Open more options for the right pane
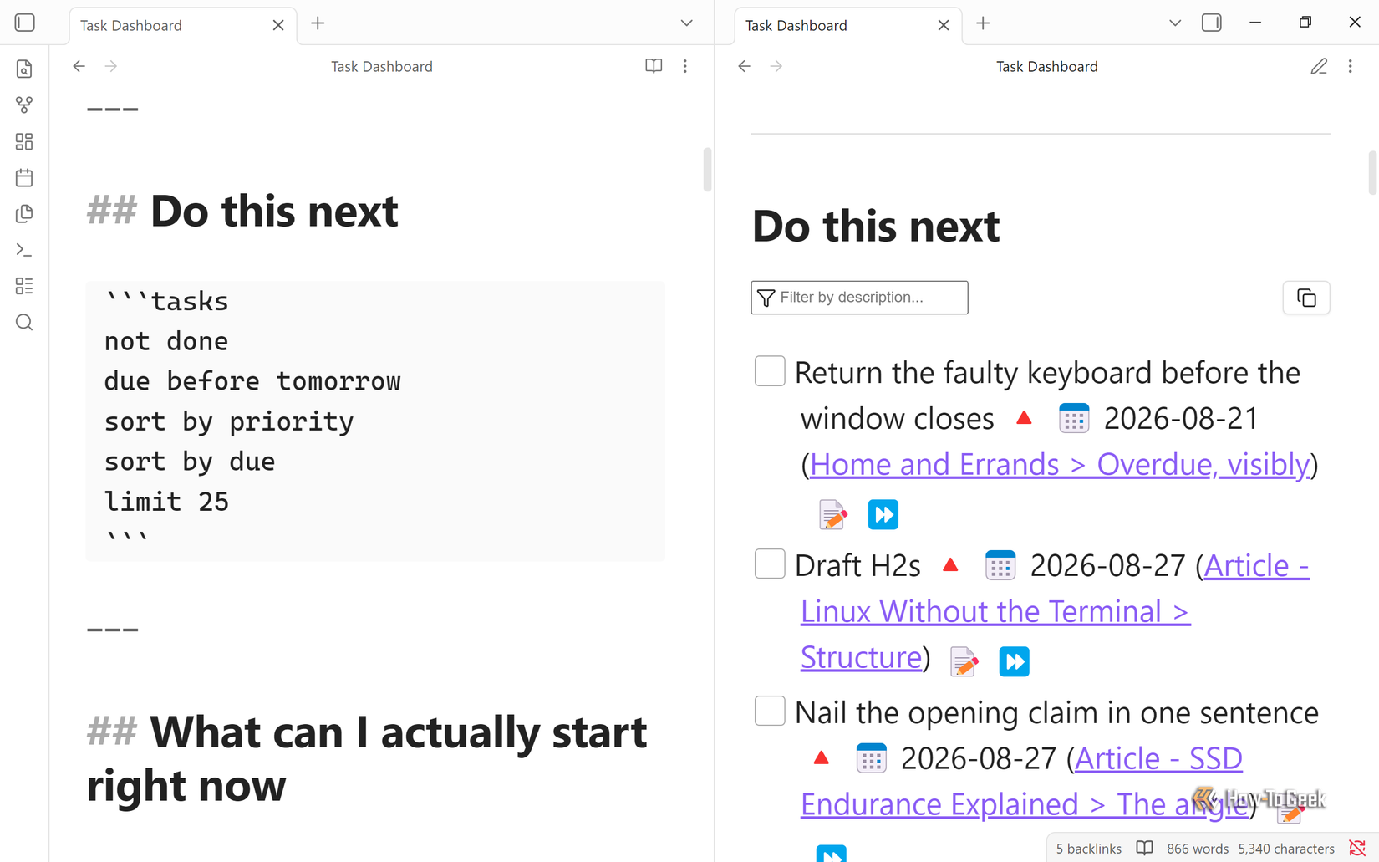 pyautogui.click(x=1351, y=66)
